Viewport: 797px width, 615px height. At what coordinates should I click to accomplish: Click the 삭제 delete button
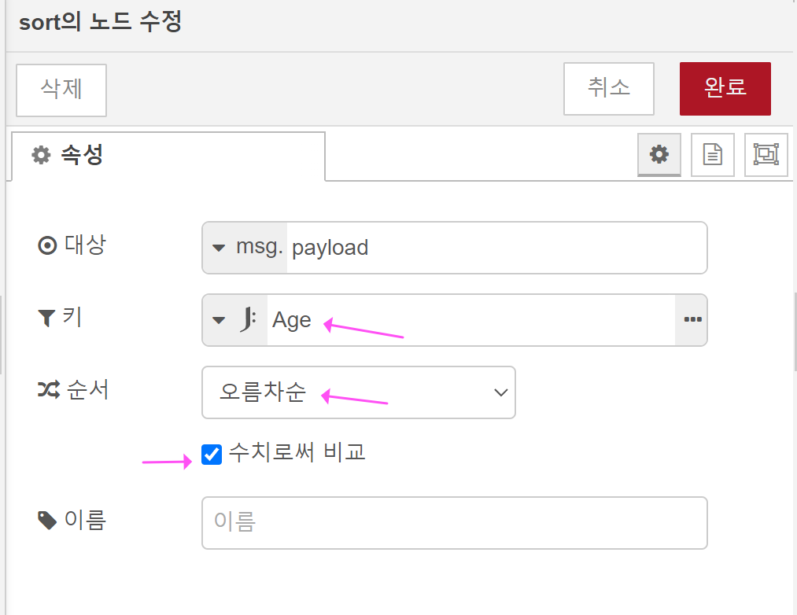click(x=61, y=90)
